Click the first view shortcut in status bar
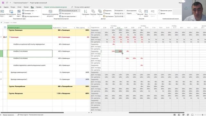 174,115
